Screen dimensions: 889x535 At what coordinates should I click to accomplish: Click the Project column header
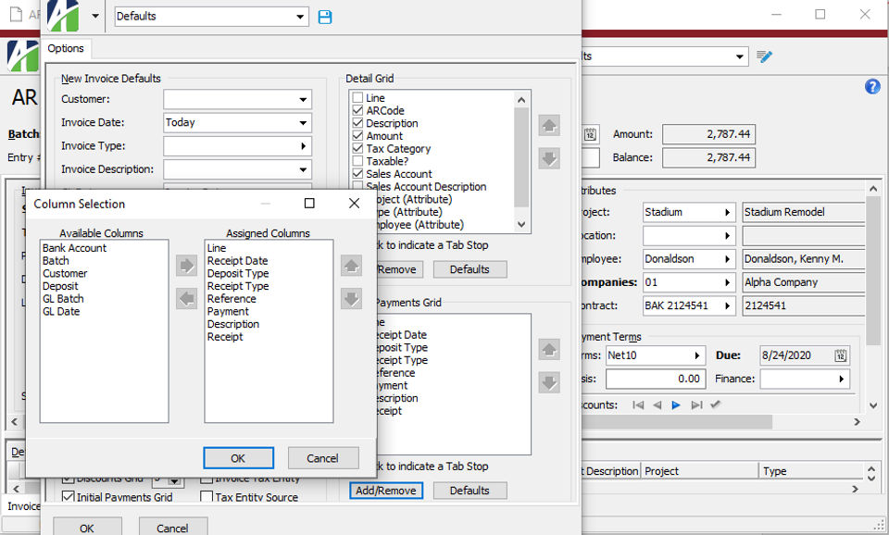pos(700,471)
